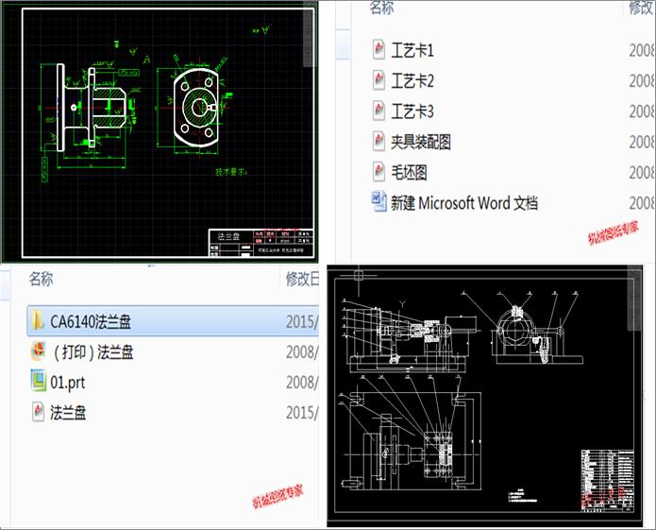Viewport: 656px width, 530px height.
Task: Click the 2008 date of 01.prt
Action: pos(302,383)
